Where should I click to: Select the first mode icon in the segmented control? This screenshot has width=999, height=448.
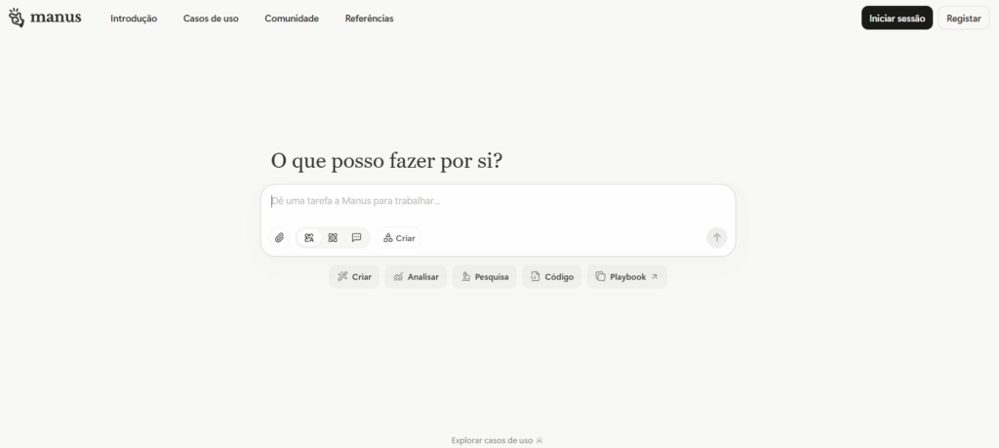click(309, 237)
